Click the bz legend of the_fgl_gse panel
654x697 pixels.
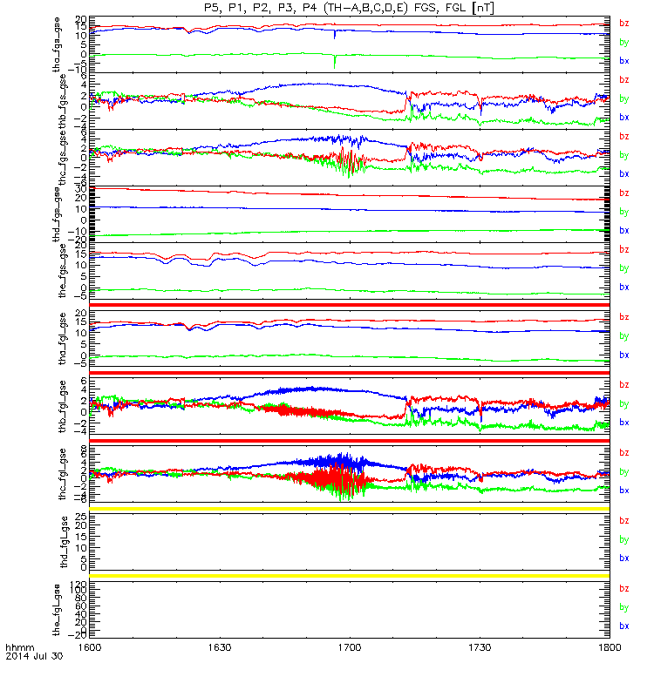(624, 589)
